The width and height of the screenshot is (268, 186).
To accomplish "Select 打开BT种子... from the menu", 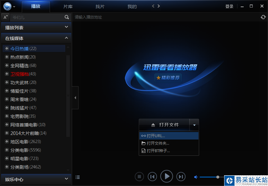I will coord(169,151).
